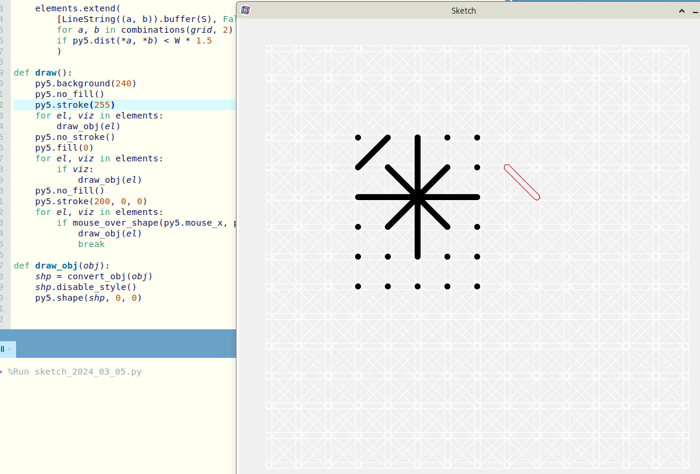Screen dimensions: 700x474
Task: Click the 'if py5.dist(*a, *b) < W * 1.5' line
Action: [134, 40]
